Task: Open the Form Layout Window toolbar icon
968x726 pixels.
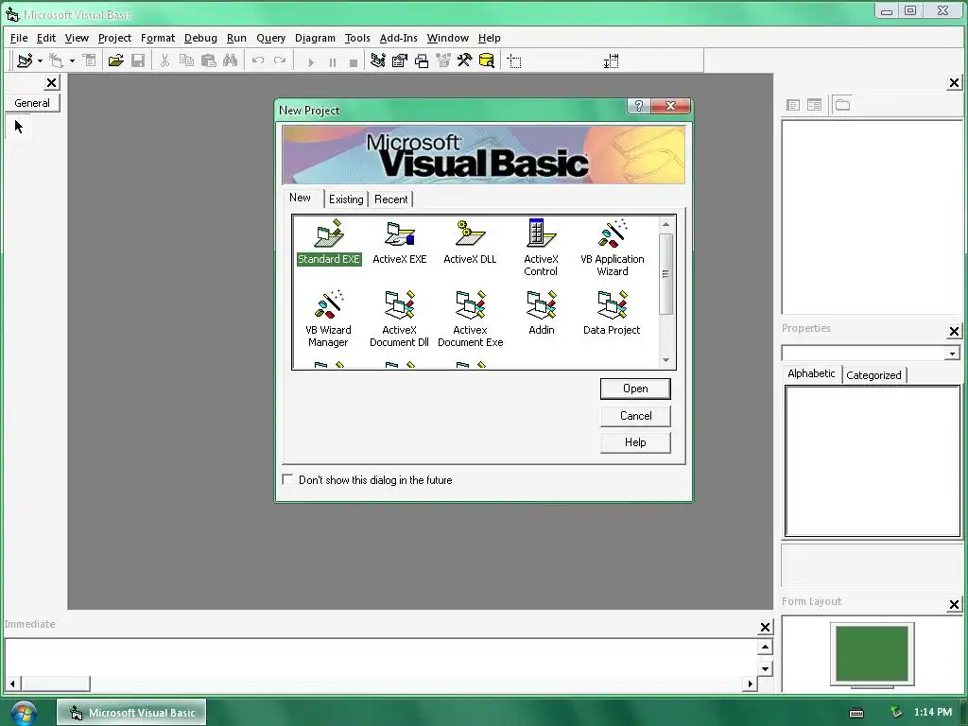Action: [422, 60]
